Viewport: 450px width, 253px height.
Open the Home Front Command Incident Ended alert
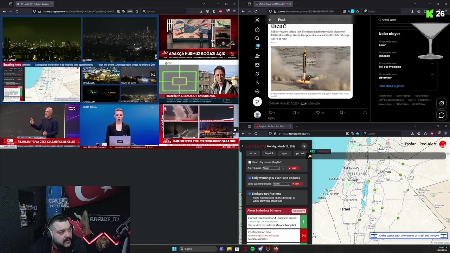[x=277, y=222]
